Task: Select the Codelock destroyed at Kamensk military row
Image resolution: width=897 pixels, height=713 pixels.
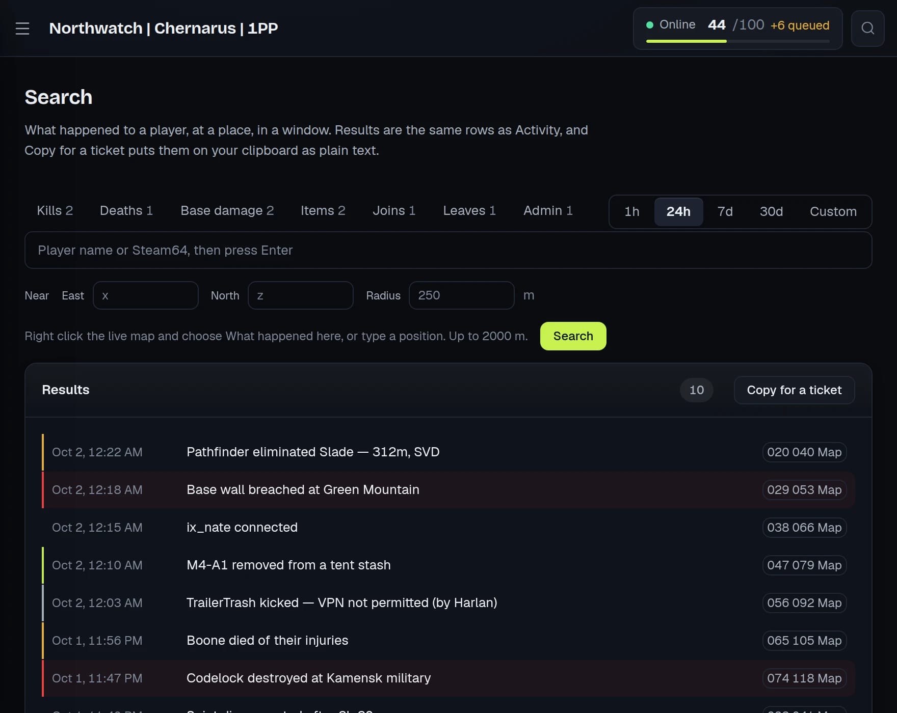Action: click(x=448, y=678)
